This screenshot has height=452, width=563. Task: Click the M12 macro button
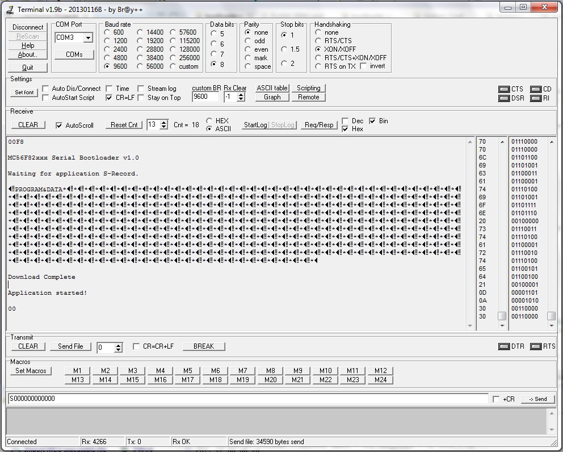380,370
